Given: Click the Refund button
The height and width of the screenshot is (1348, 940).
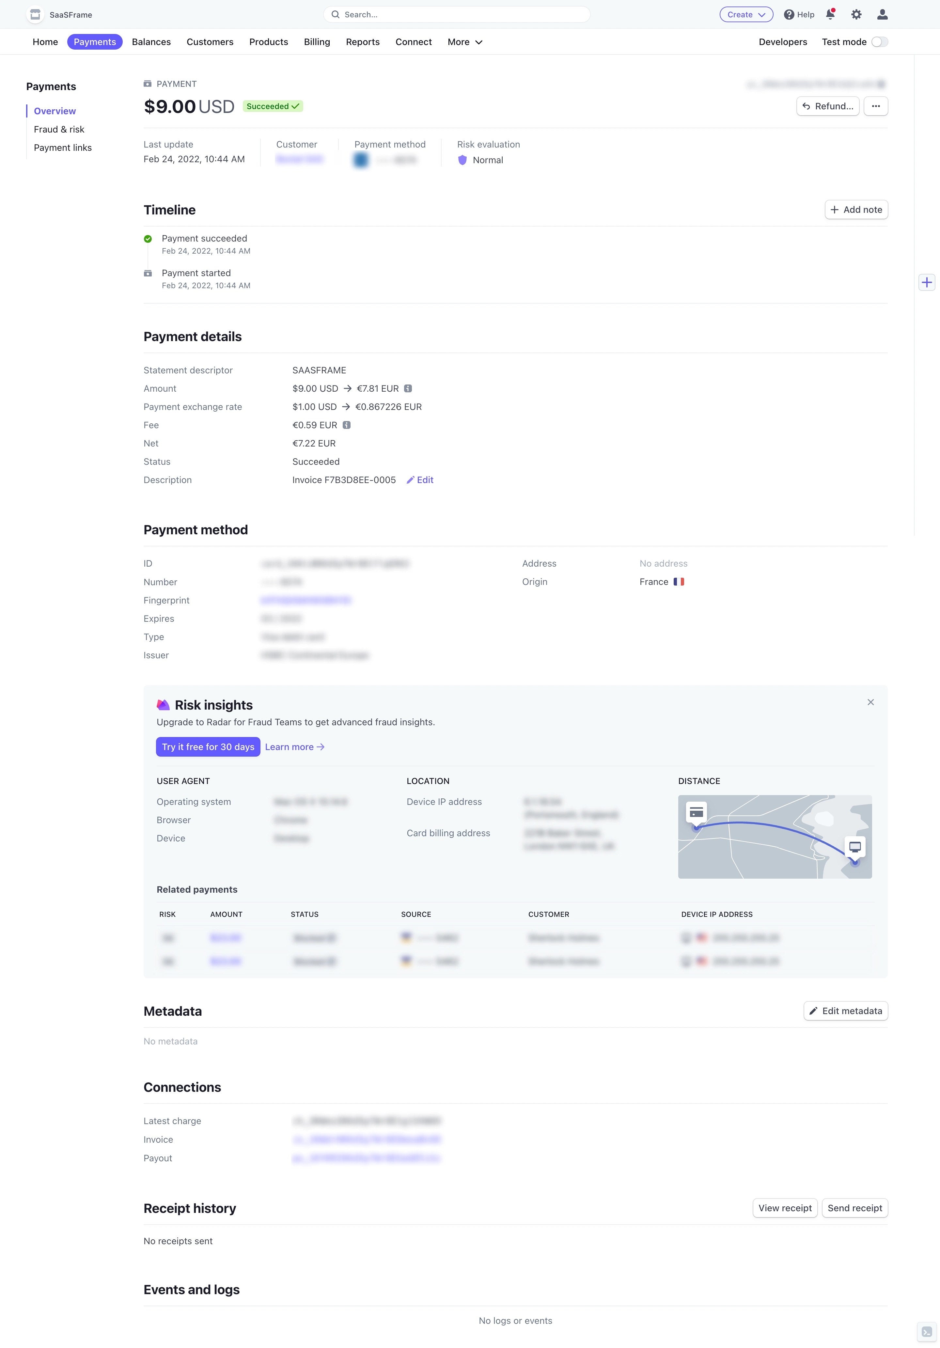Looking at the screenshot, I should pos(828,106).
